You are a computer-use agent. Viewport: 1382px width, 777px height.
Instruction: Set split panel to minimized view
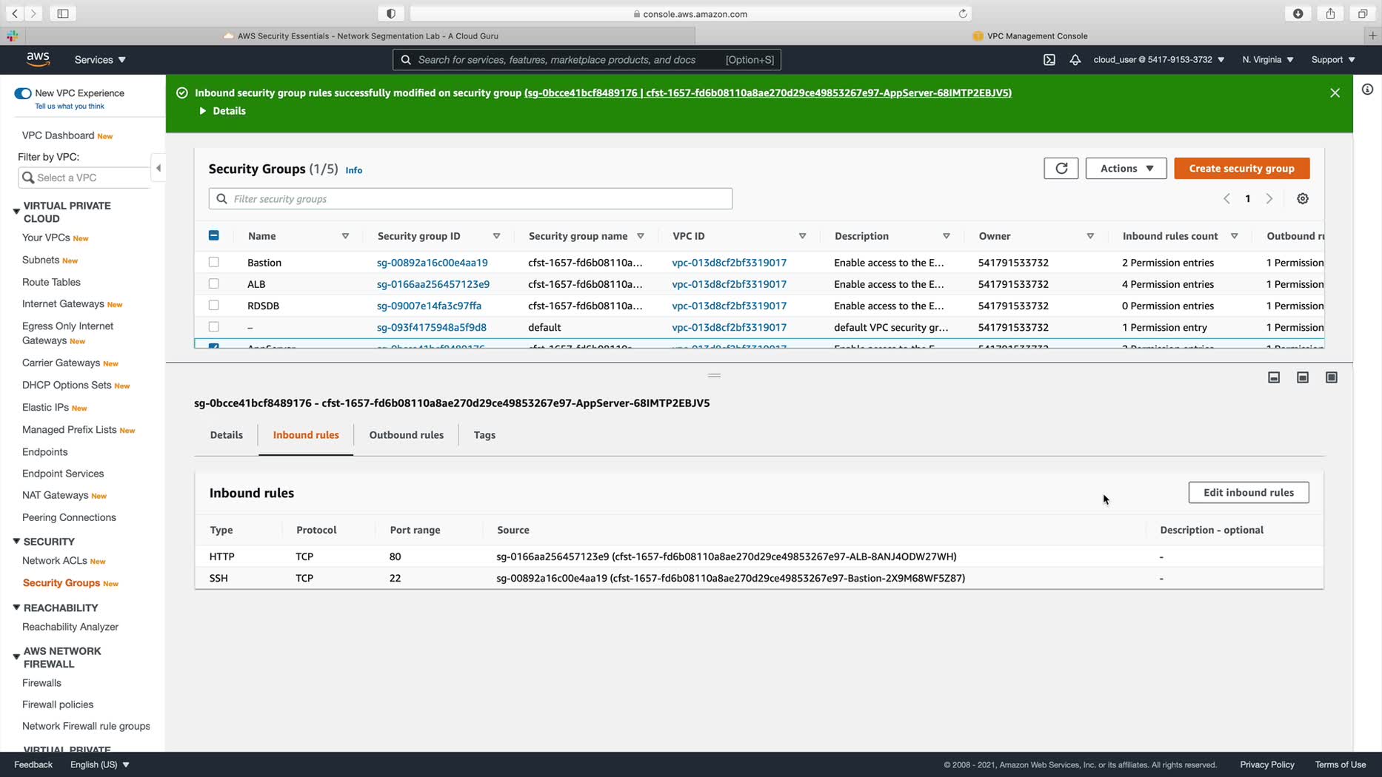1274,377
